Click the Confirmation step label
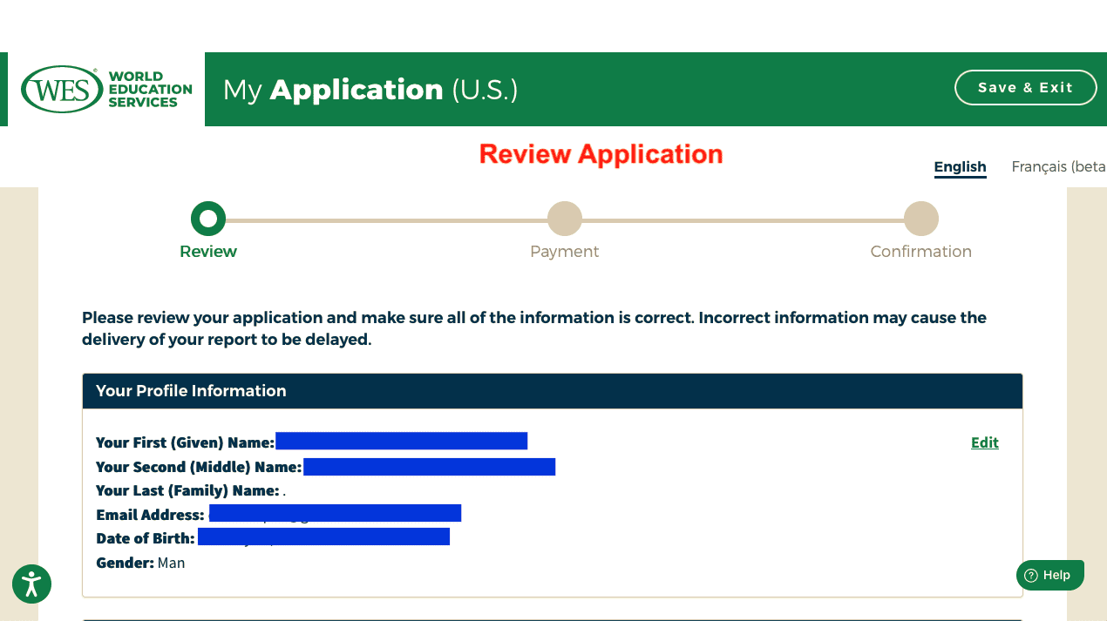Viewport: 1107px width, 621px height. click(920, 252)
